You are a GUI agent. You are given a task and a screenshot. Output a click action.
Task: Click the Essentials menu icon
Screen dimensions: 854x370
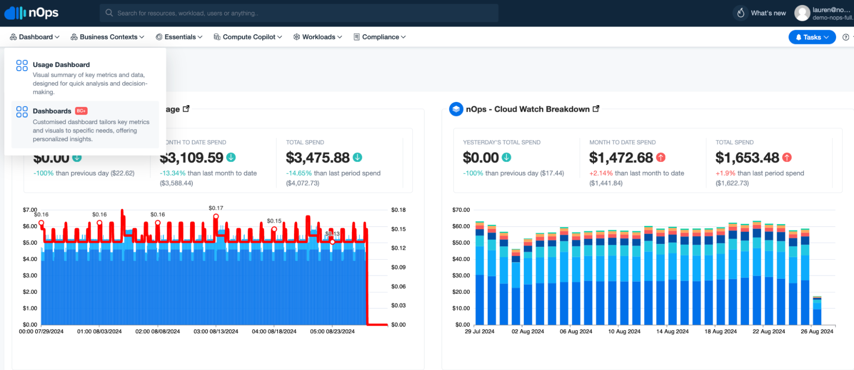coord(159,37)
